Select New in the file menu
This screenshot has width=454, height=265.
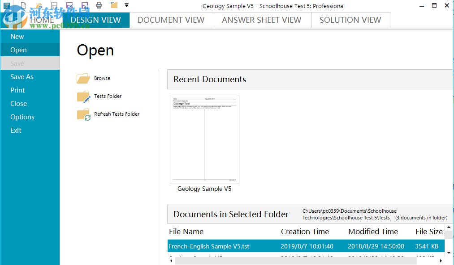point(30,36)
